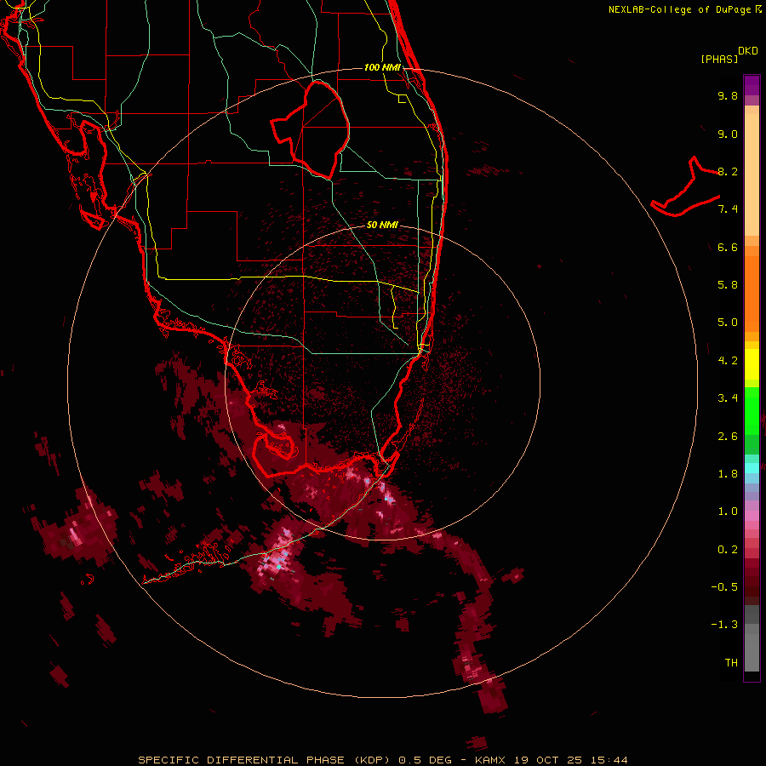
Task: Click the green segment of color bar
Action: (x=752, y=410)
